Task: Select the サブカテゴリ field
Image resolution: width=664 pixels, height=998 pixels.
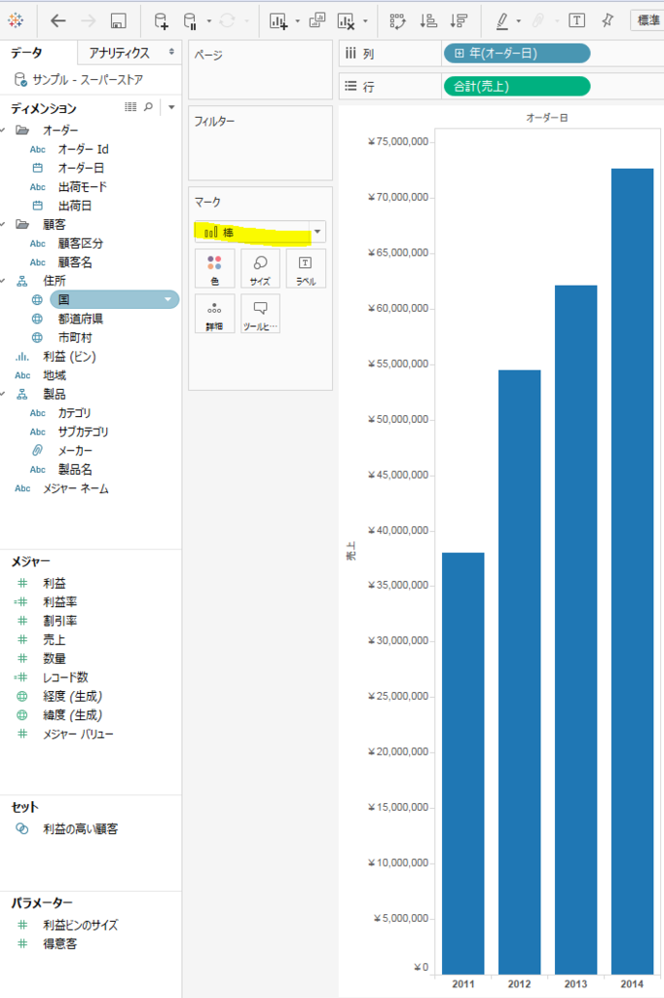Action: coord(83,432)
